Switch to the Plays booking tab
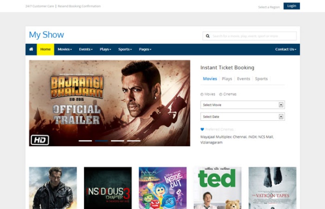325x209 pixels. (x=227, y=79)
